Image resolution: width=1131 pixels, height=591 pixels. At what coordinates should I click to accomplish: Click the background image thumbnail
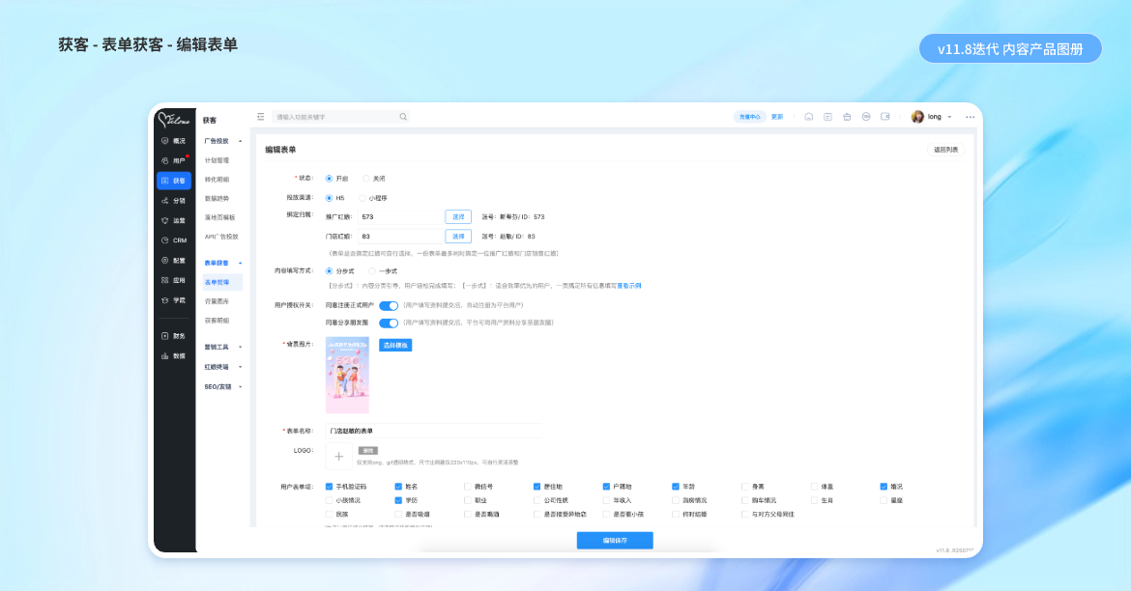(x=347, y=376)
